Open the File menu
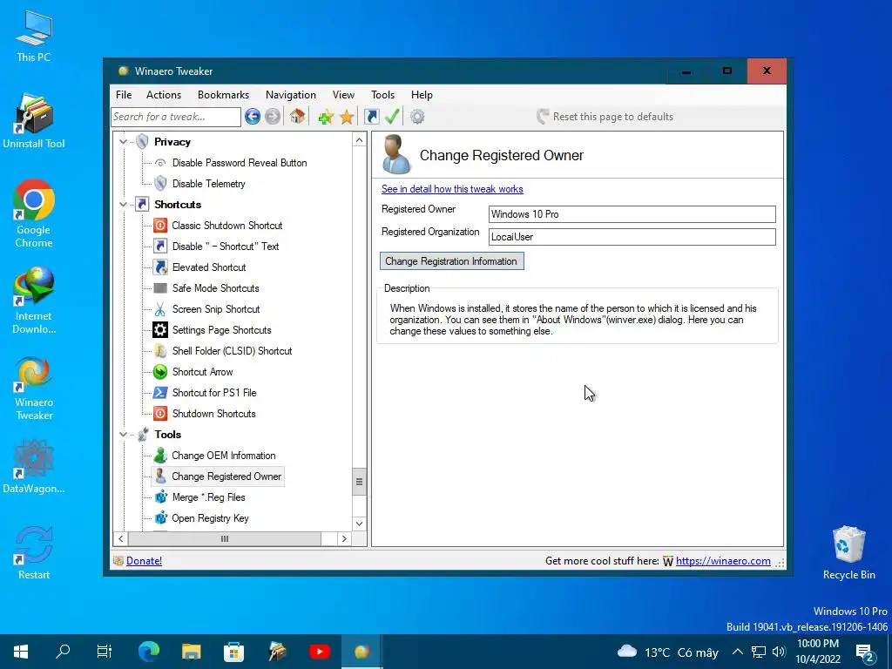This screenshot has height=669, width=892. [x=124, y=95]
